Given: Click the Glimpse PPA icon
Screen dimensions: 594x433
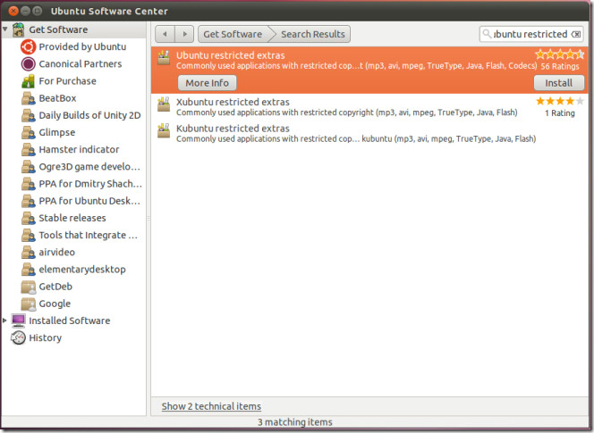Looking at the screenshot, I should click(x=28, y=132).
